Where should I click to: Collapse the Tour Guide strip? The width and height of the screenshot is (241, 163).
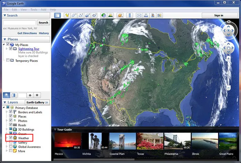point(55,129)
